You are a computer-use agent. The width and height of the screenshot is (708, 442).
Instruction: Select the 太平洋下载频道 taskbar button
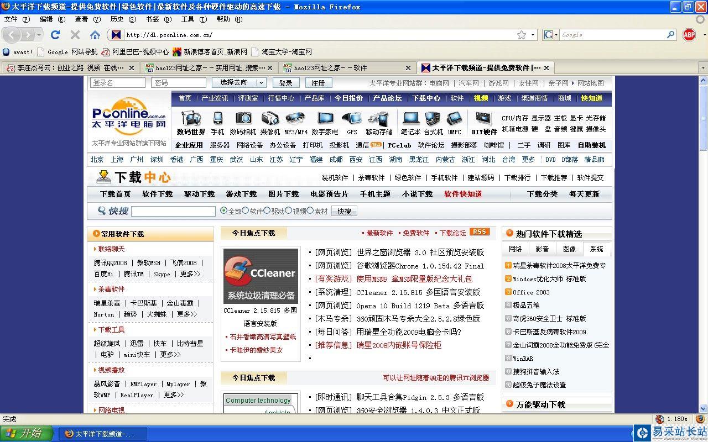103,434
